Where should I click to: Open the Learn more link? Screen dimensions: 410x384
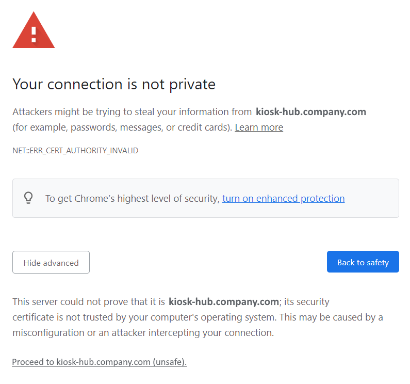(x=259, y=127)
